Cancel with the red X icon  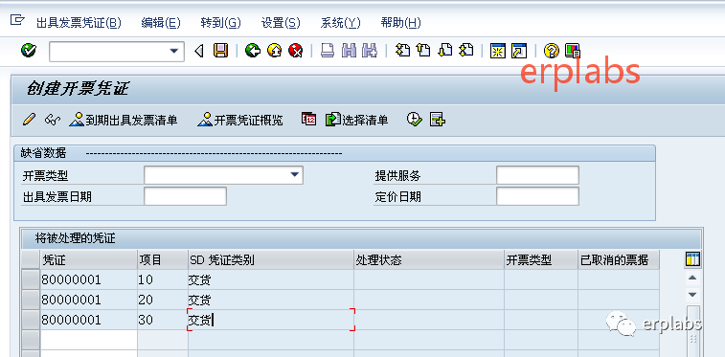pos(295,51)
